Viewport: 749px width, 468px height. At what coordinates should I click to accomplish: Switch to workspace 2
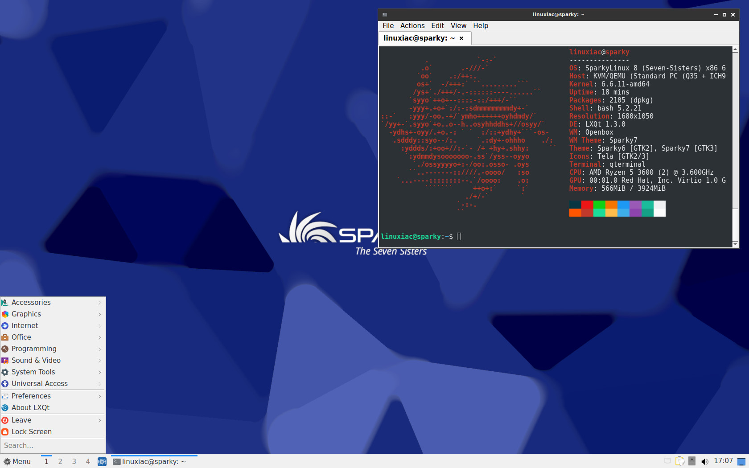60,461
